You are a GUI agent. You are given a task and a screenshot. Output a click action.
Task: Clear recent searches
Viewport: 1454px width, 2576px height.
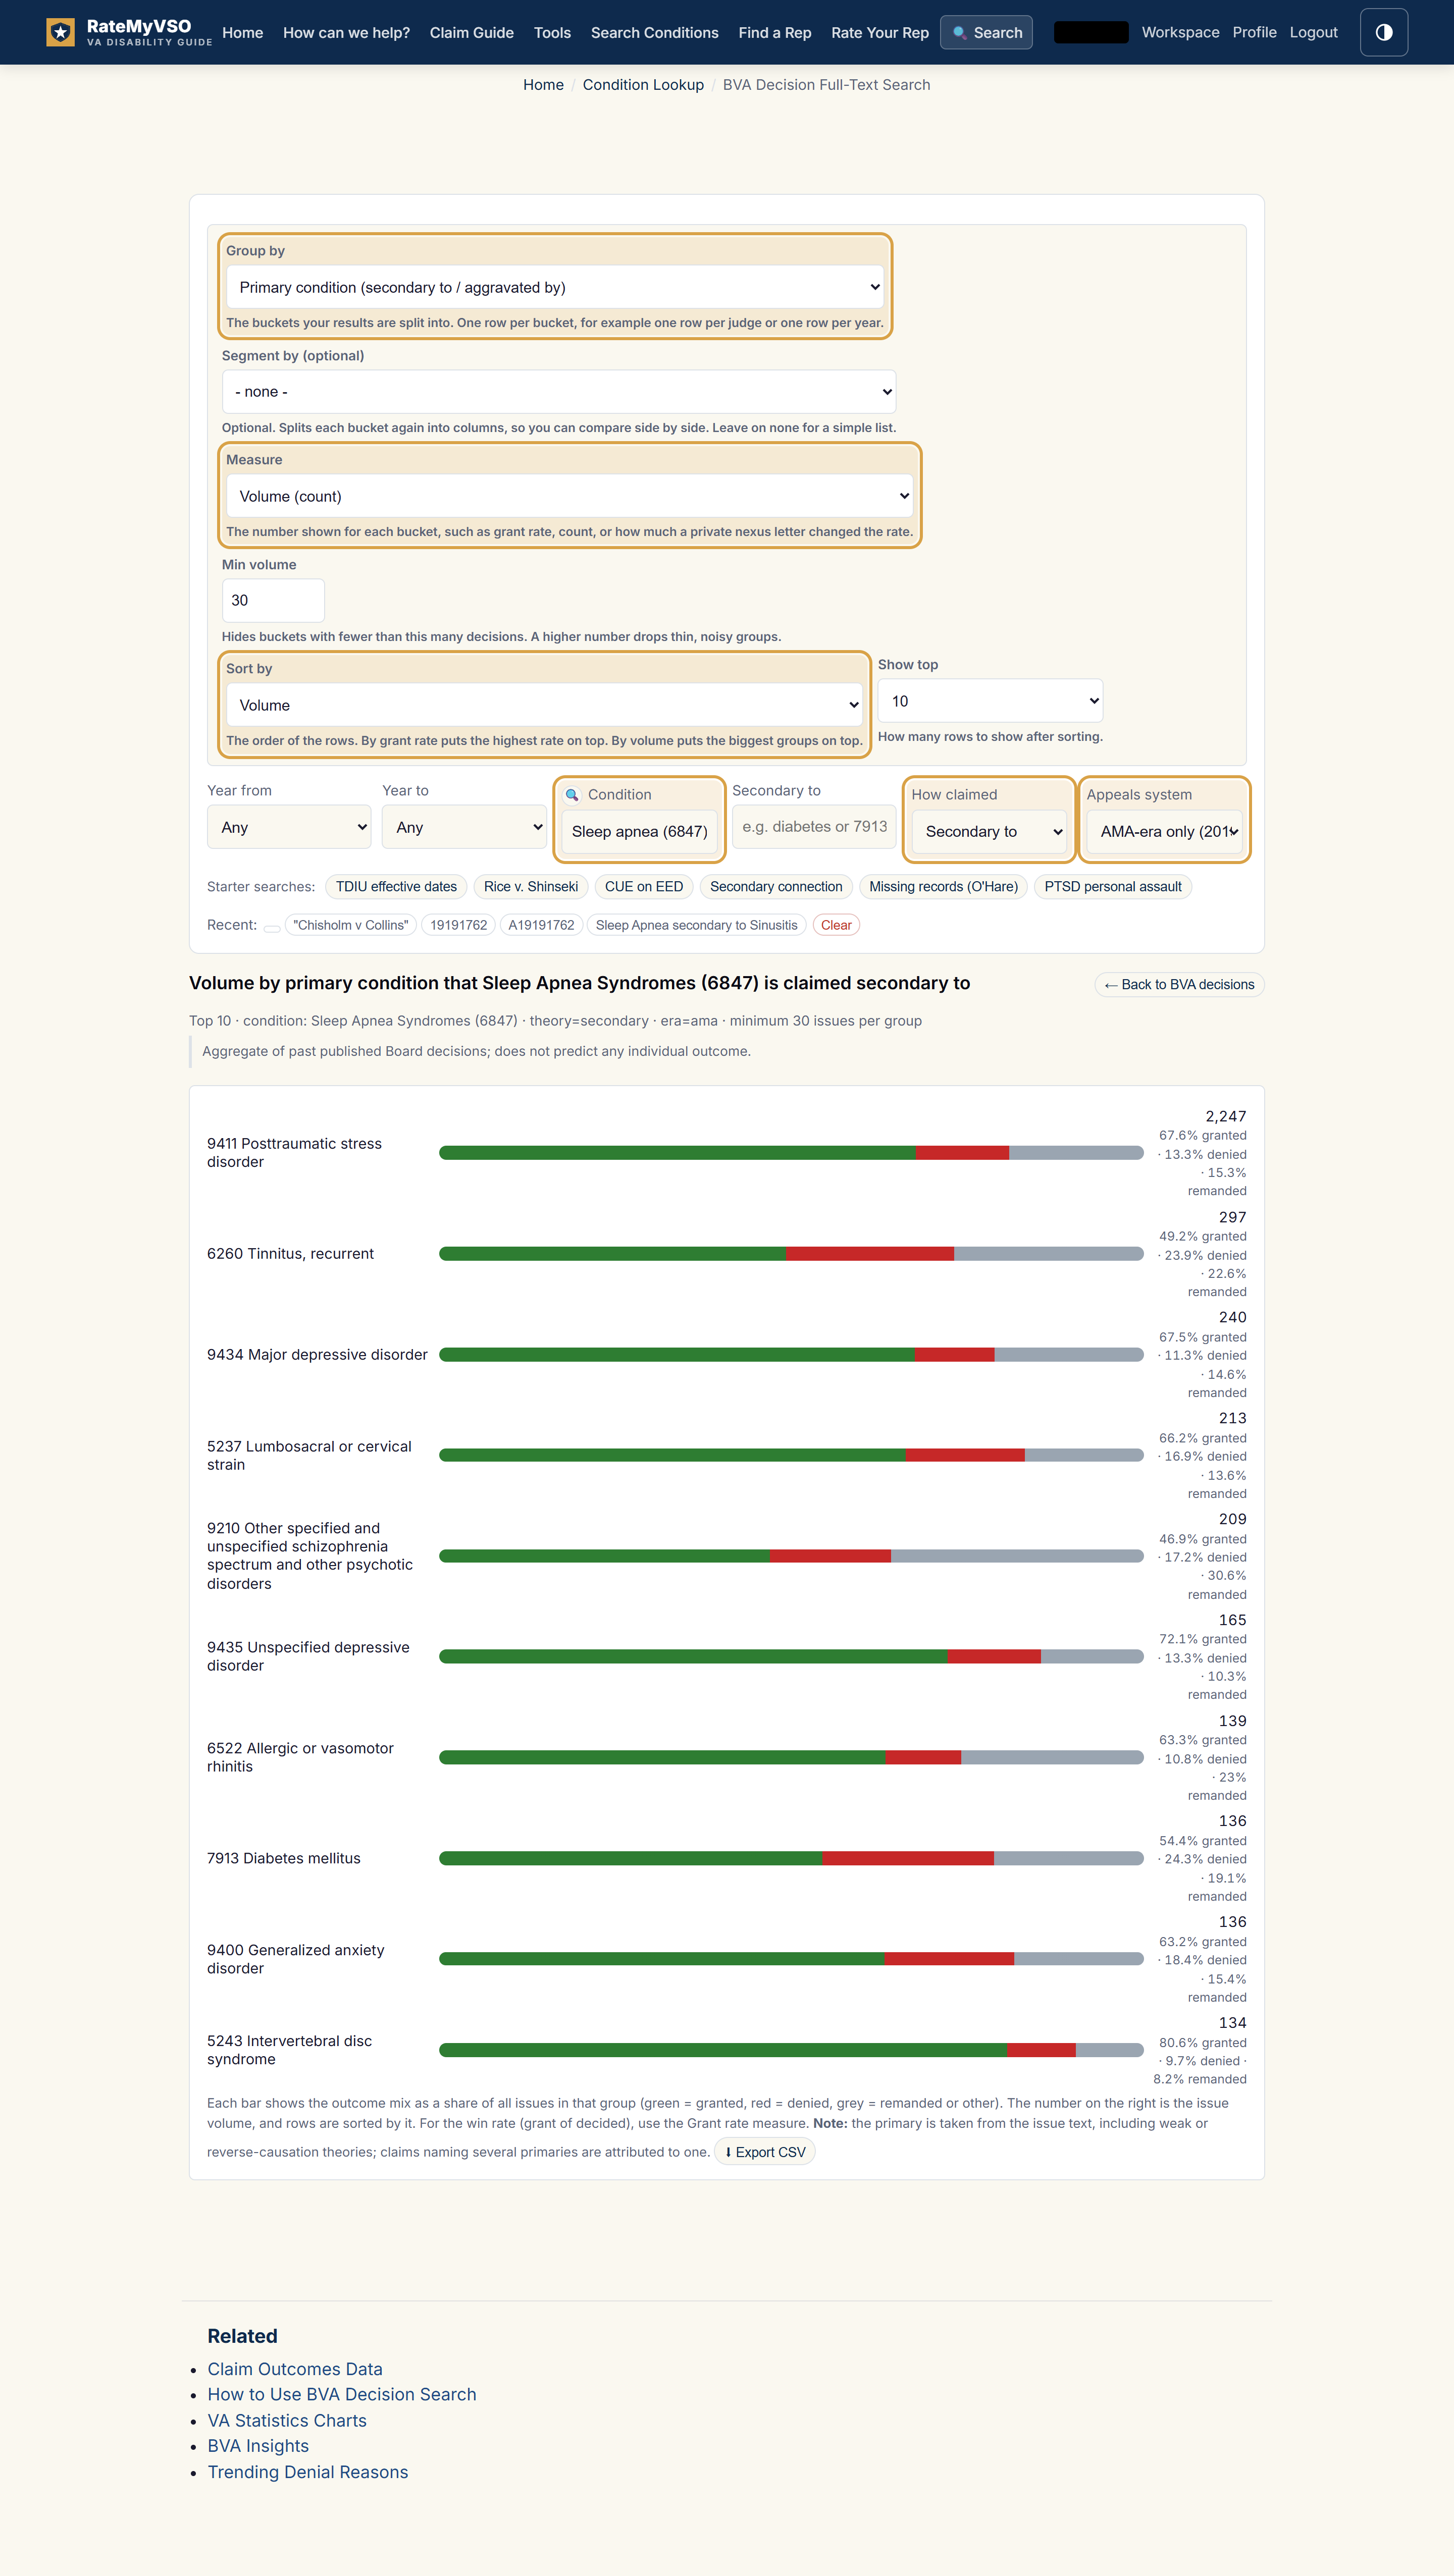[836, 925]
